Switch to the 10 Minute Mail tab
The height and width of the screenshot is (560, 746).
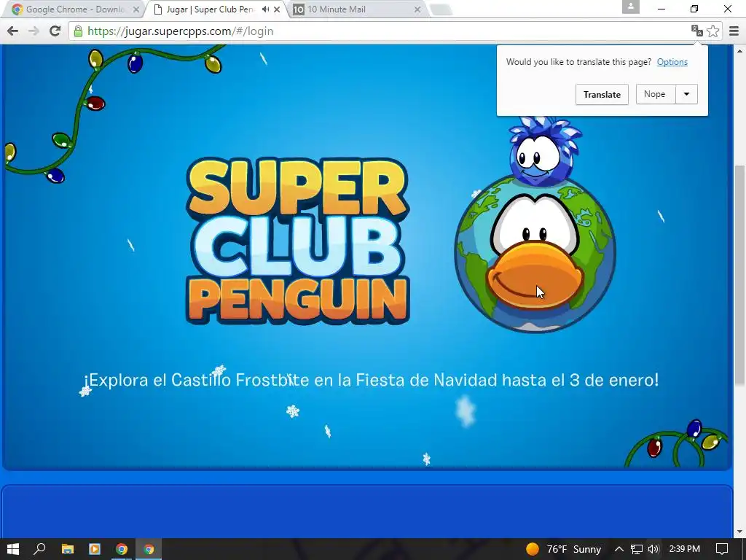[357, 9]
